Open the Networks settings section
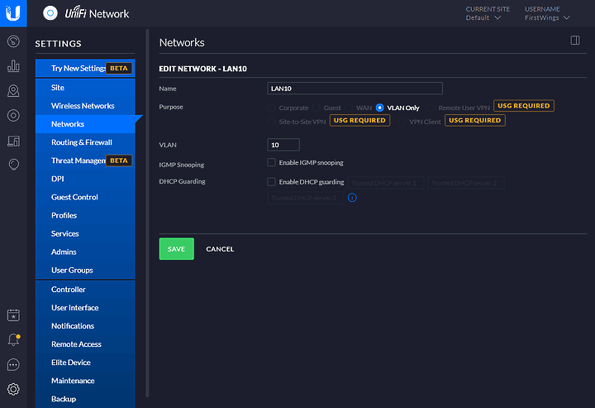This screenshot has height=408, width=595. [85, 124]
